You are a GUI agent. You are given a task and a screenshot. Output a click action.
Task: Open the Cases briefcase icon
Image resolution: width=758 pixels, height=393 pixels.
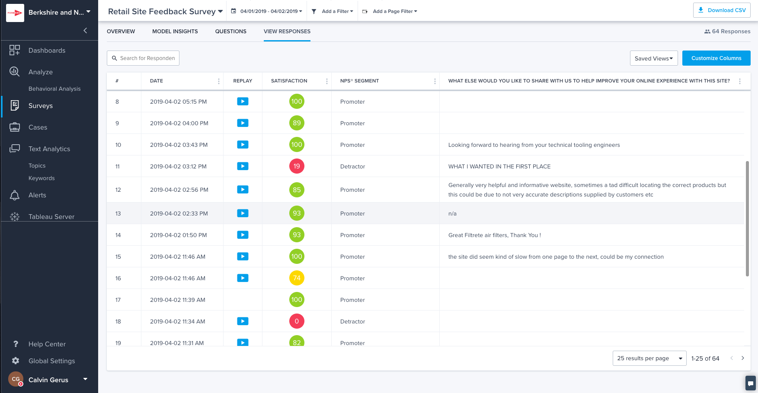[15, 127]
